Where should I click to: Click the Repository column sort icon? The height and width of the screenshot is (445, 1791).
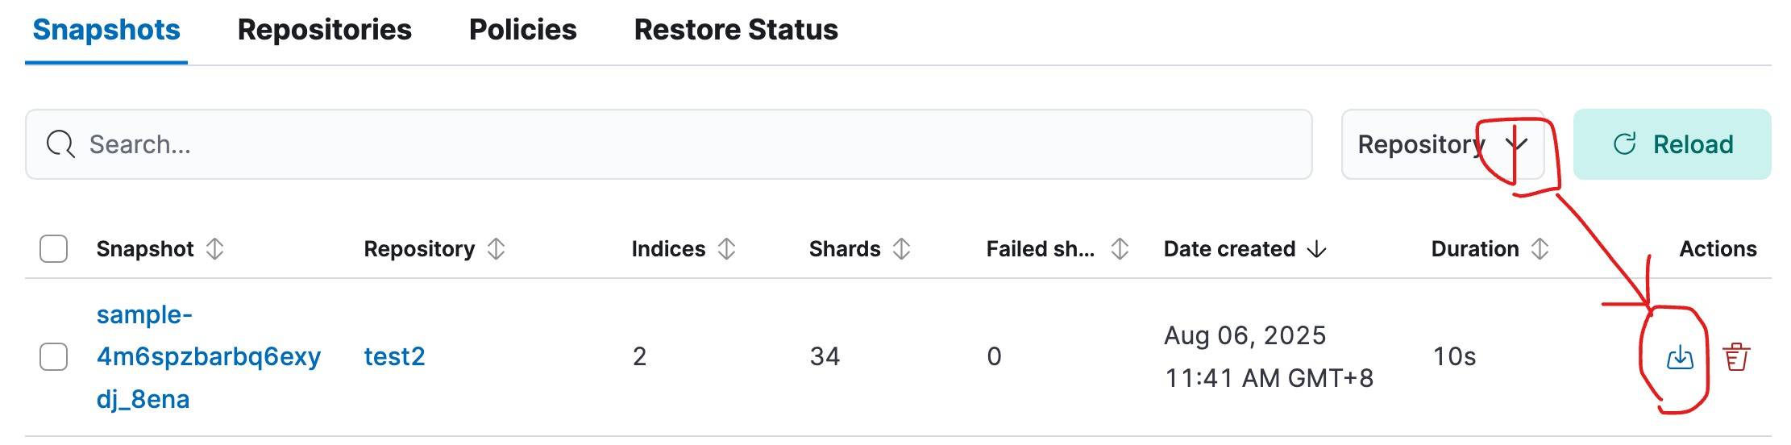tap(496, 249)
